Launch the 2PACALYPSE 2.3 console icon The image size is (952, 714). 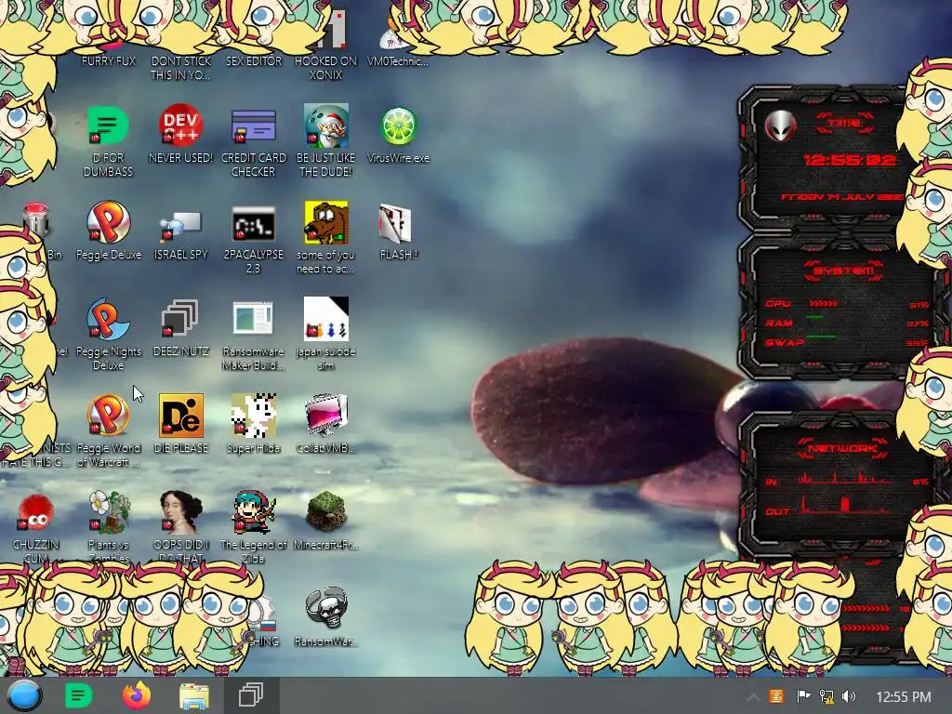point(253,223)
